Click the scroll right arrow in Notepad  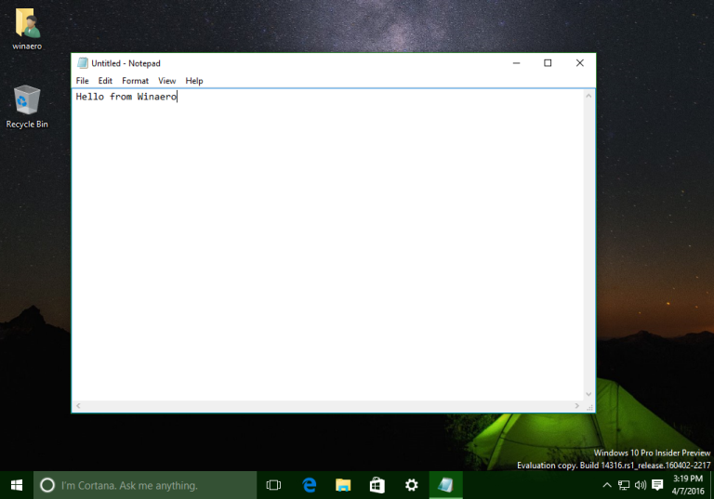[x=577, y=406]
